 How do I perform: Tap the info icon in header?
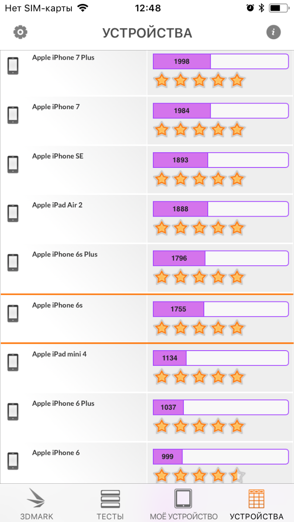[273, 32]
